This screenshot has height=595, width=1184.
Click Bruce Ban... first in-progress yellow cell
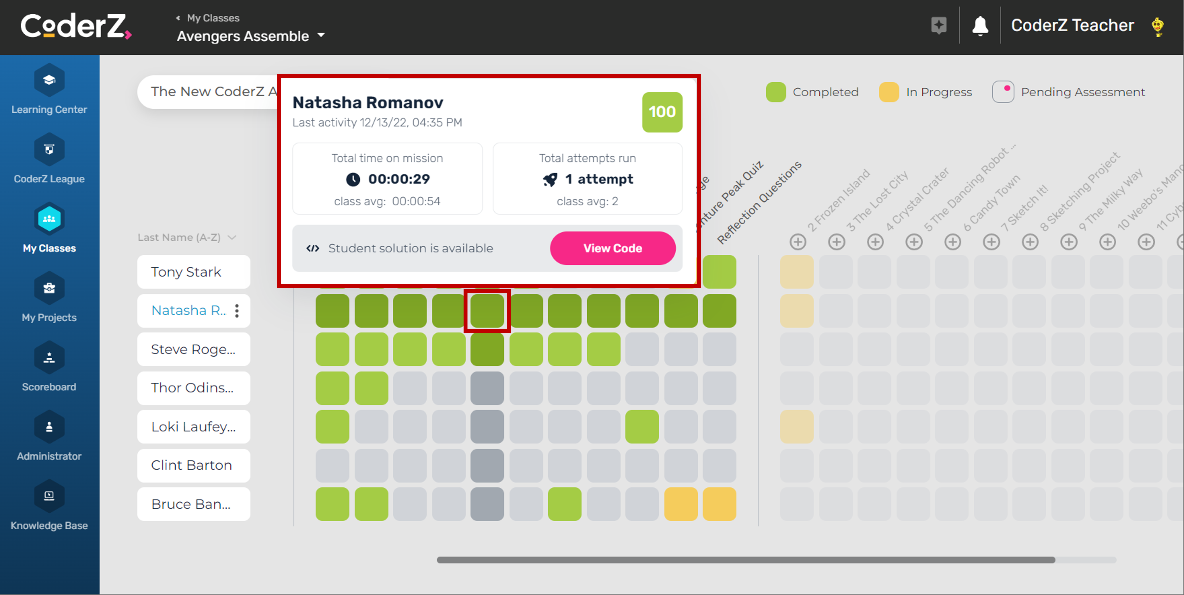(x=681, y=504)
